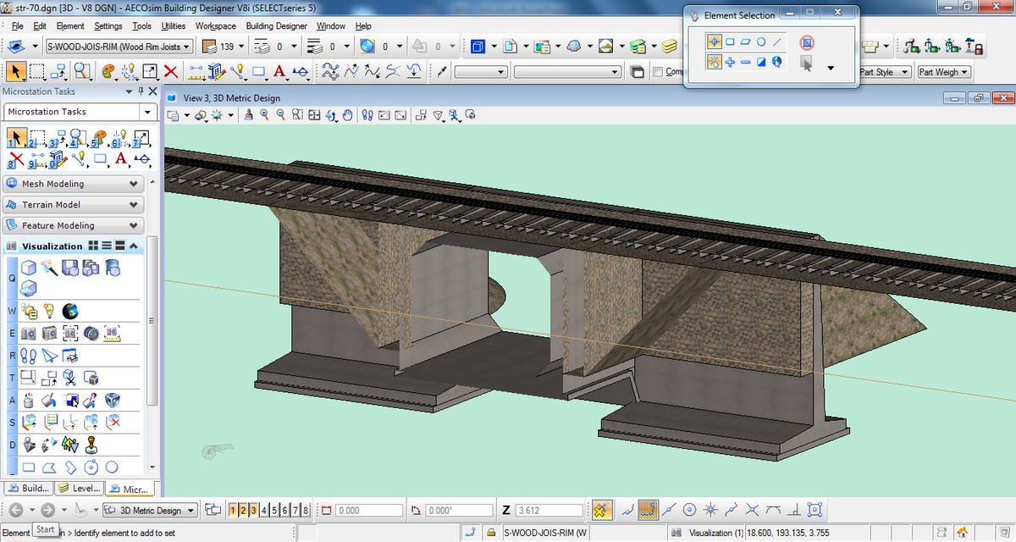
Task: Click the Add (plus) mode in Element Selection
Action: coord(730,62)
